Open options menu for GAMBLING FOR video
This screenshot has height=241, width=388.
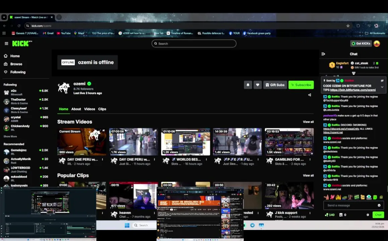pyautogui.click(x=310, y=160)
